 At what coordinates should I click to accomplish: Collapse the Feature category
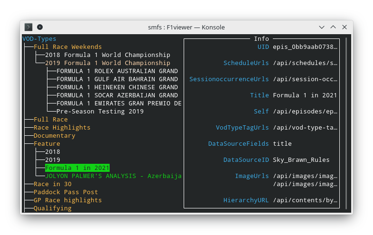(x=47, y=144)
